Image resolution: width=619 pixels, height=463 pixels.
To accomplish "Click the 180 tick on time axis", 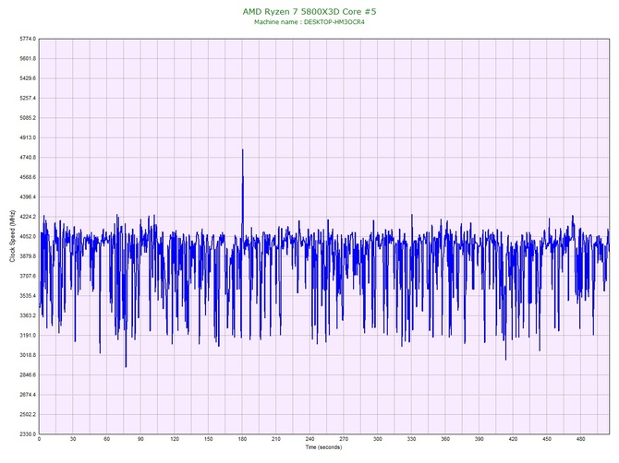I will [x=242, y=439].
